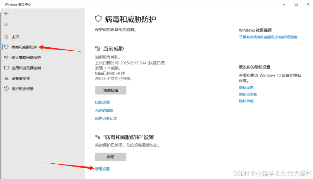Start a scan with 快速扫描 button

tap(110, 90)
